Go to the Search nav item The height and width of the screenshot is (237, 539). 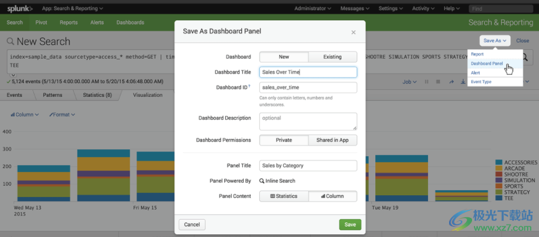click(x=15, y=23)
